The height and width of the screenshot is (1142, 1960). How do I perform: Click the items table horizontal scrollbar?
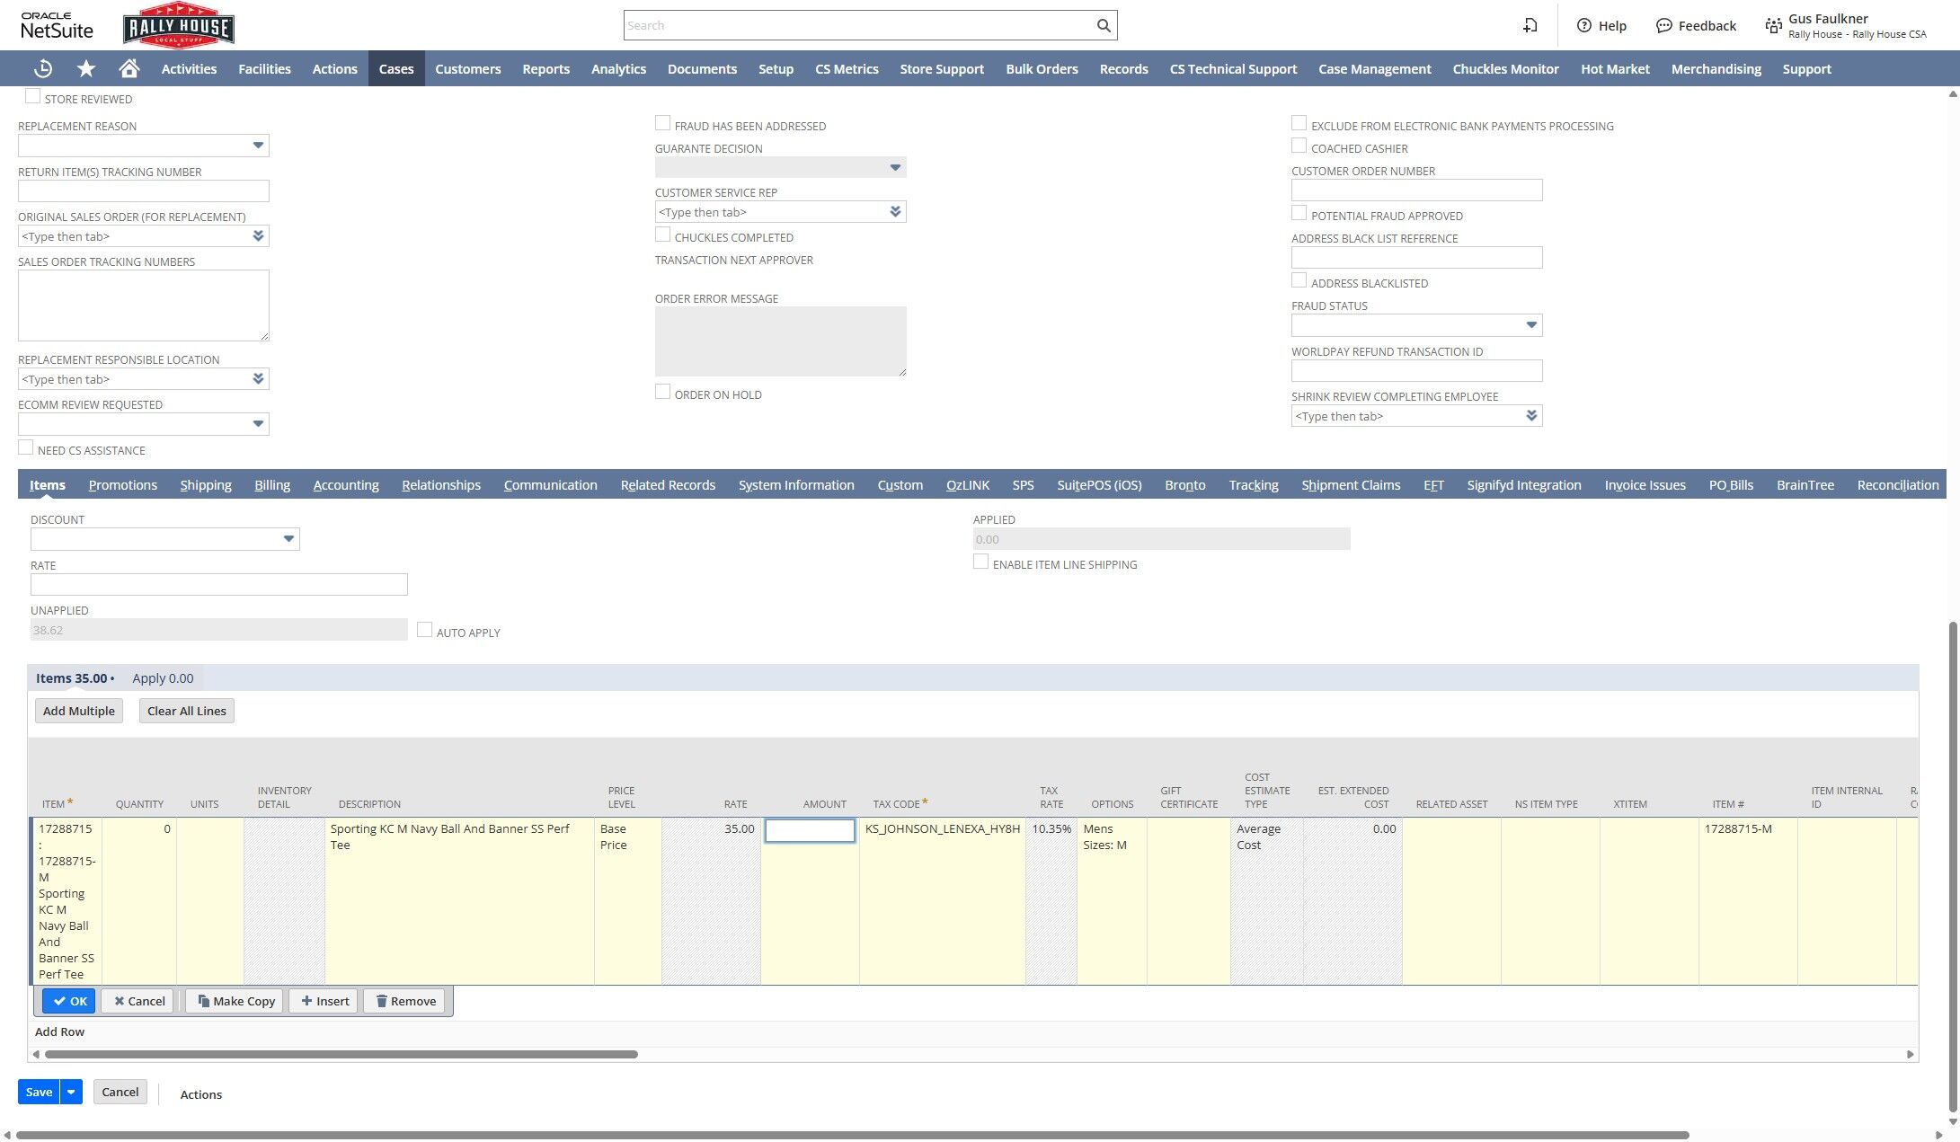click(x=341, y=1054)
